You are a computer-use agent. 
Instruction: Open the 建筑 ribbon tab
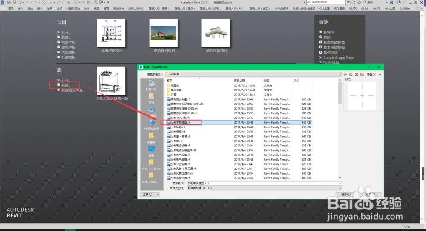pos(11,8)
